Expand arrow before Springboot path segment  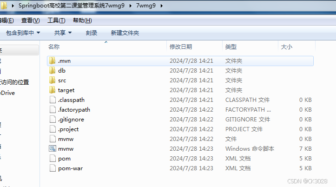13,6
